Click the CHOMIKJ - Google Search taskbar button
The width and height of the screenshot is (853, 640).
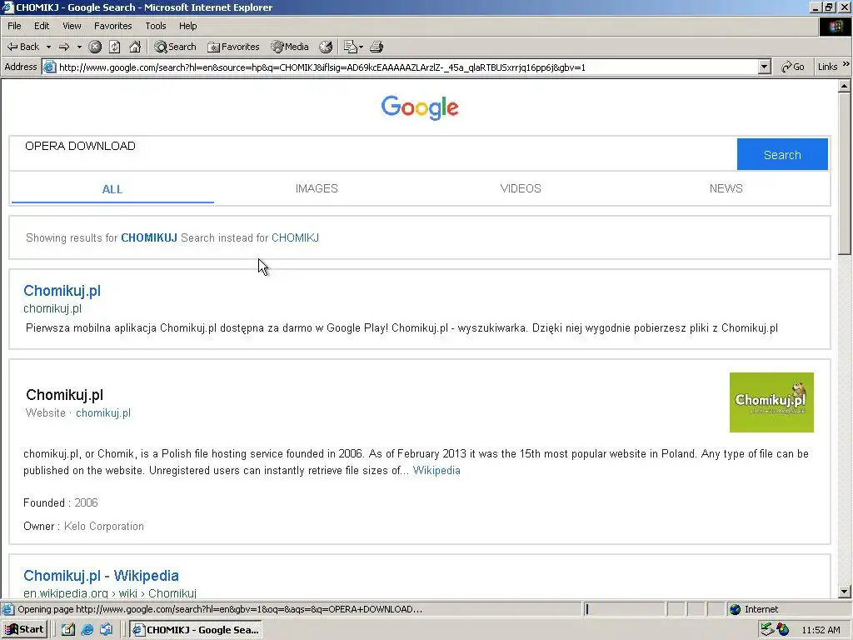[x=197, y=630]
